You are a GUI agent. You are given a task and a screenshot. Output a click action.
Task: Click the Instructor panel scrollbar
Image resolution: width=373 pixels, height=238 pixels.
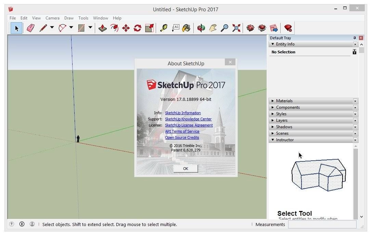356,184
